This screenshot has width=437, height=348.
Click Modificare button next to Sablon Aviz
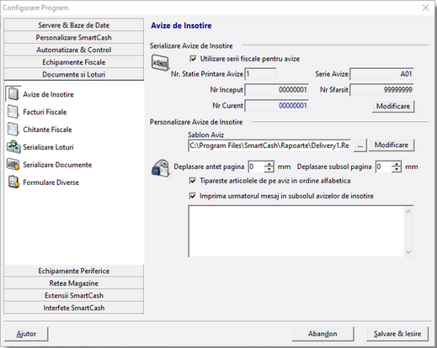click(392, 145)
